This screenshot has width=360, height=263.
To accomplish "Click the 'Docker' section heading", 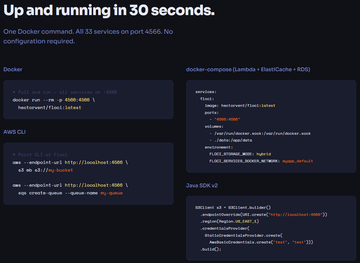I will [x=13, y=69].
